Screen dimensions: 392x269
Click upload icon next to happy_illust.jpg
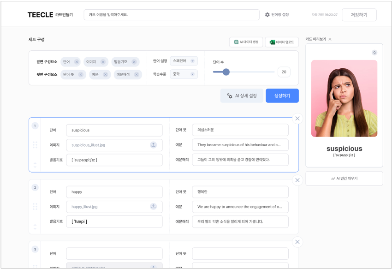[154, 207]
